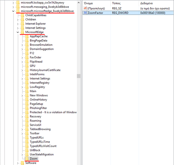Expand the Software key chevron
This screenshot has width=174, height=165.
coord(18,163)
